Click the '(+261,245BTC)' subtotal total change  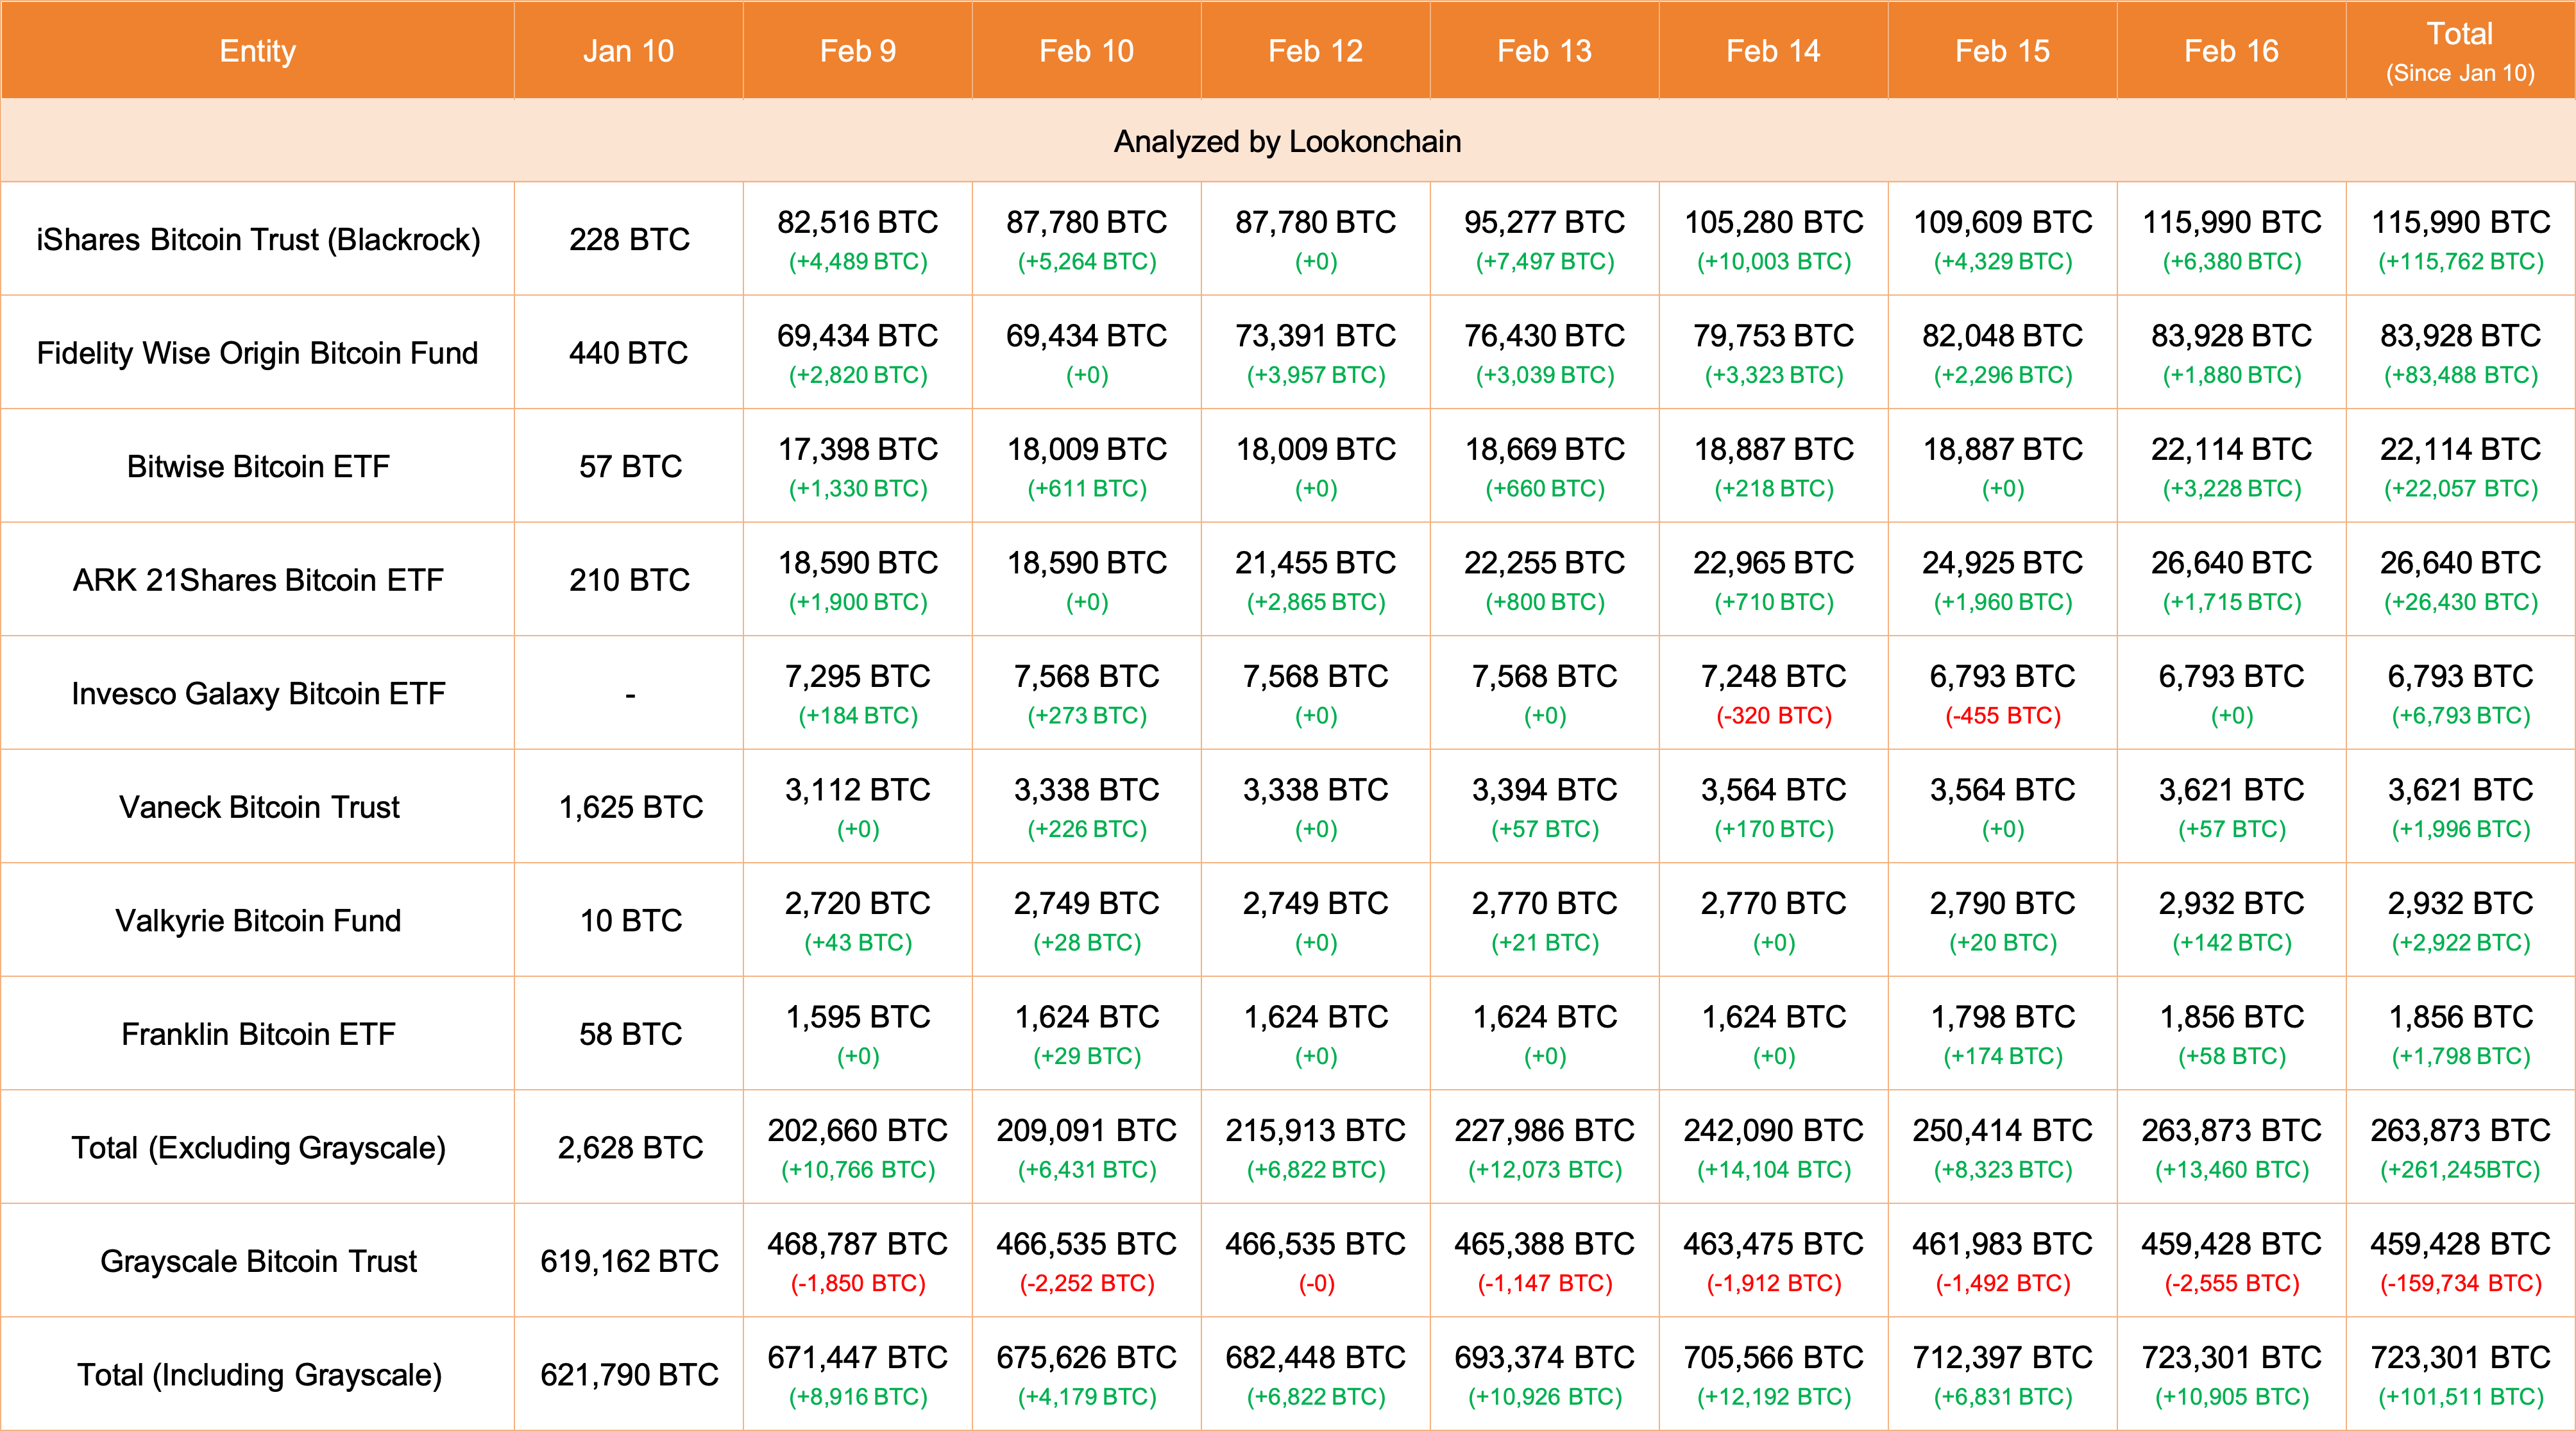2461,1170
